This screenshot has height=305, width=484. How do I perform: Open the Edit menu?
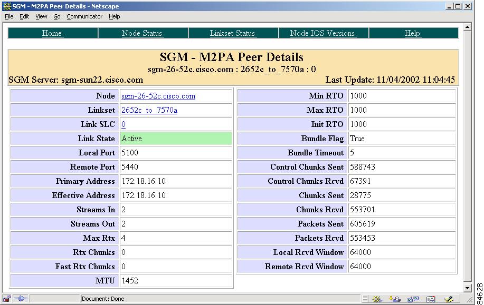tap(24, 16)
